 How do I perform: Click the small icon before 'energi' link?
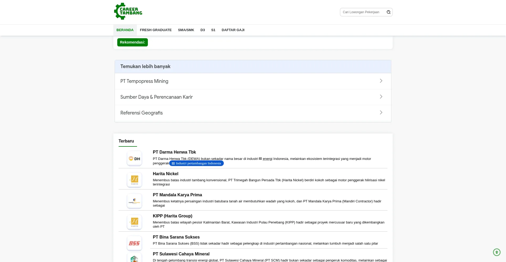pos(260,159)
